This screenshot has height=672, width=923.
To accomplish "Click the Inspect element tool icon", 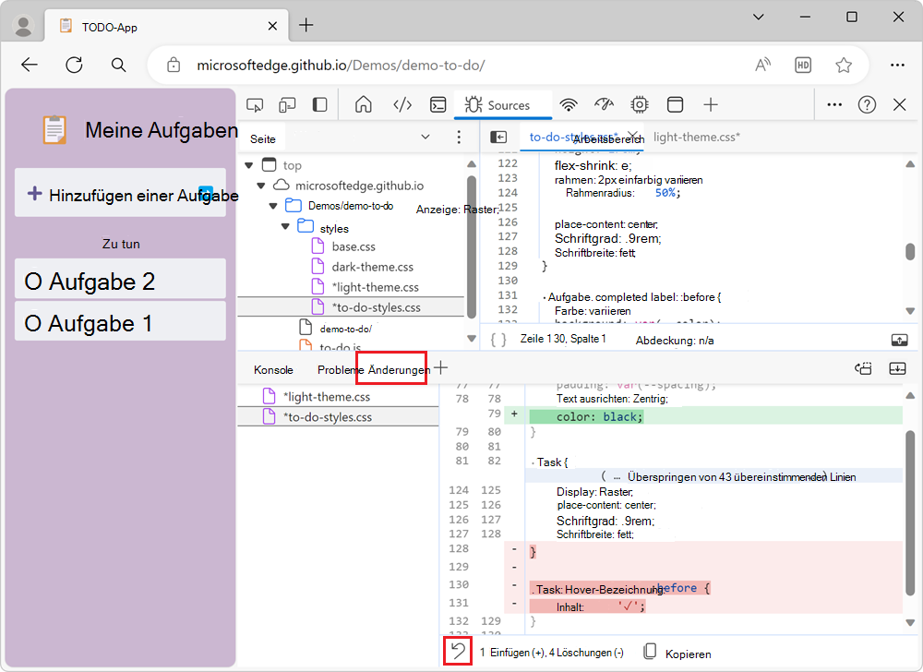I will tap(255, 105).
